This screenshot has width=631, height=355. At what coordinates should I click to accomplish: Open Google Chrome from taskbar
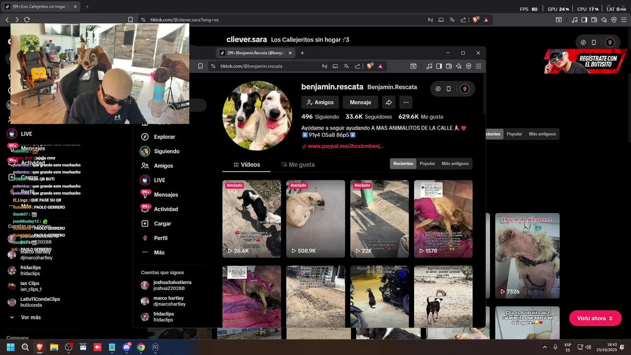[141, 347]
